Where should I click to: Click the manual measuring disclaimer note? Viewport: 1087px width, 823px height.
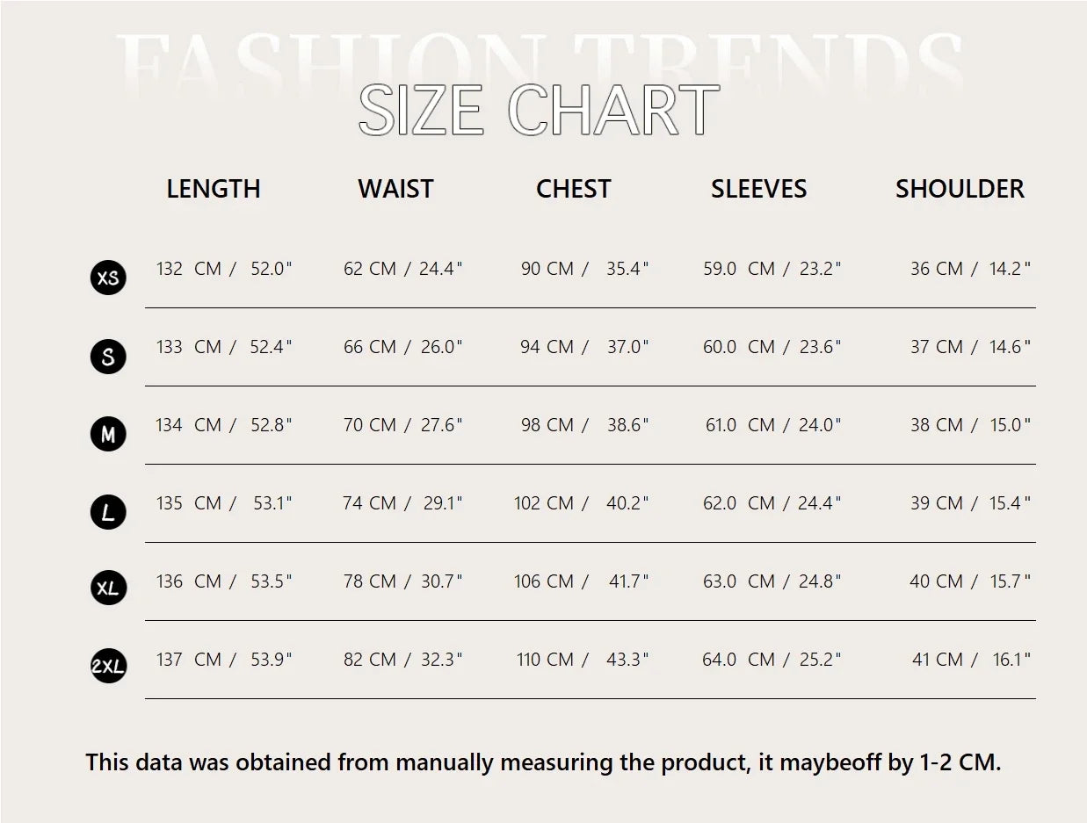(x=543, y=762)
